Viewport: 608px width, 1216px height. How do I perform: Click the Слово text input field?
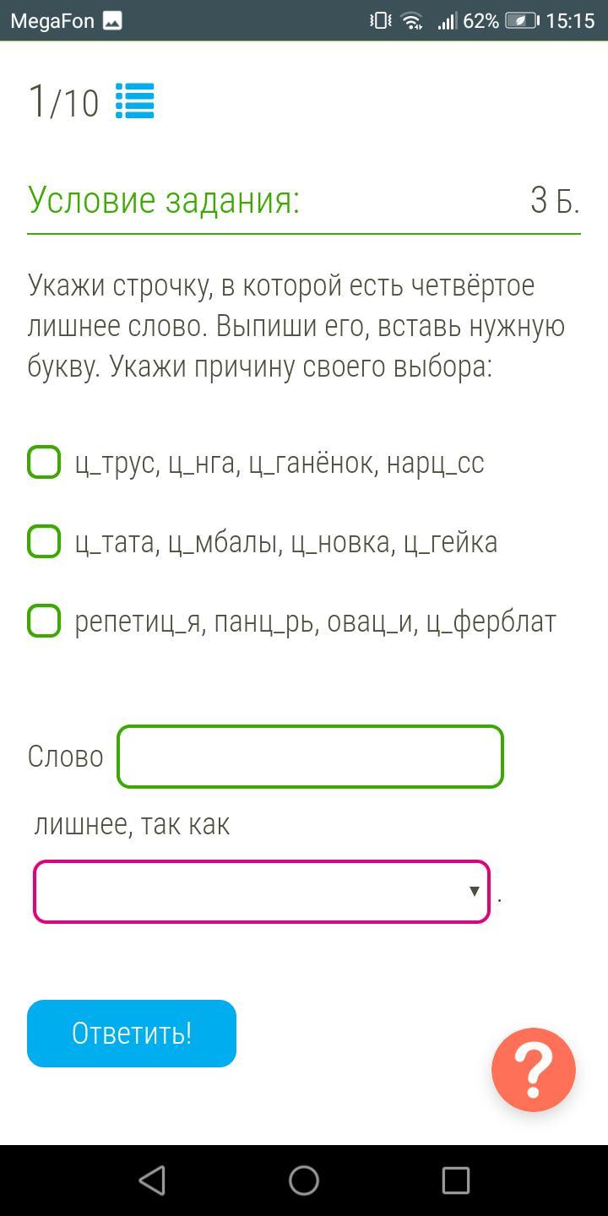point(310,757)
